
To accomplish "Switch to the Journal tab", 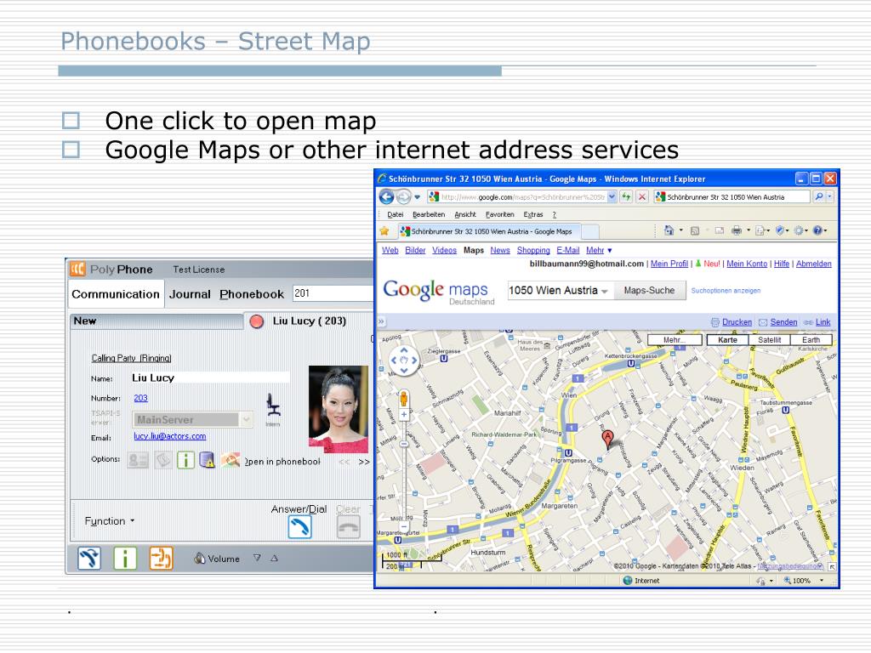I will pos(190,294).
